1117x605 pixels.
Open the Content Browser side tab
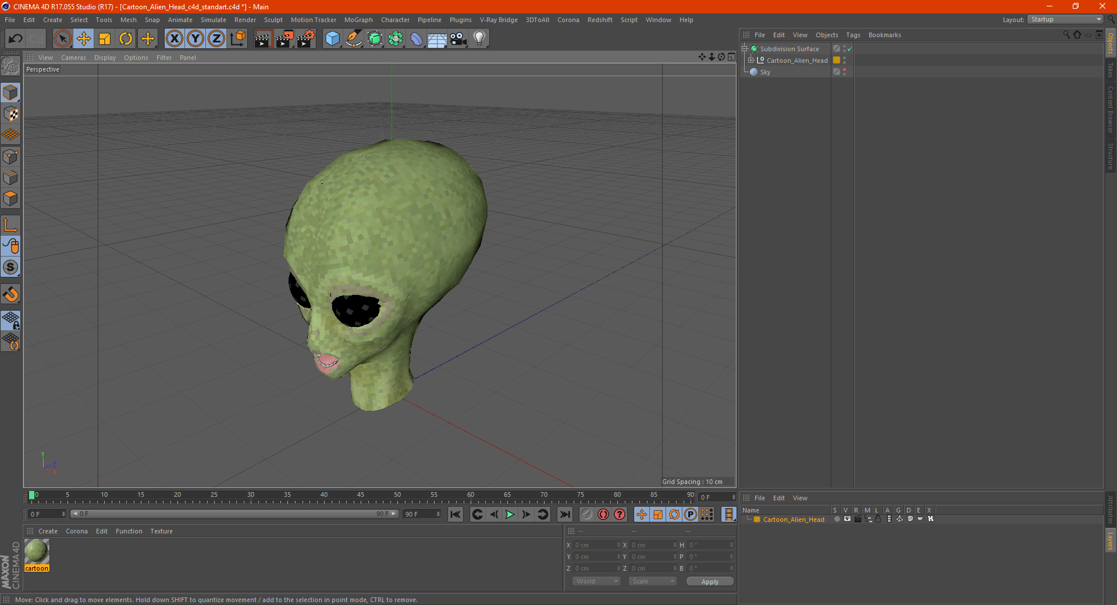[x=1111, y=109]
